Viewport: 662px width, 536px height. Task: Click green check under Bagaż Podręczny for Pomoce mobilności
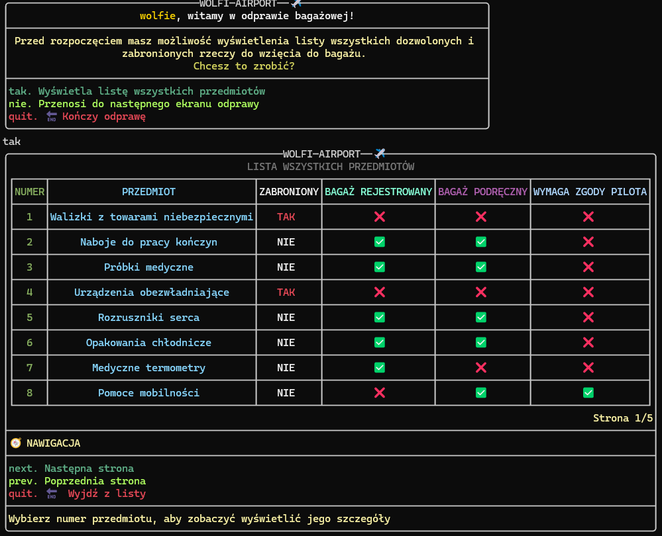tap(481, 392)
